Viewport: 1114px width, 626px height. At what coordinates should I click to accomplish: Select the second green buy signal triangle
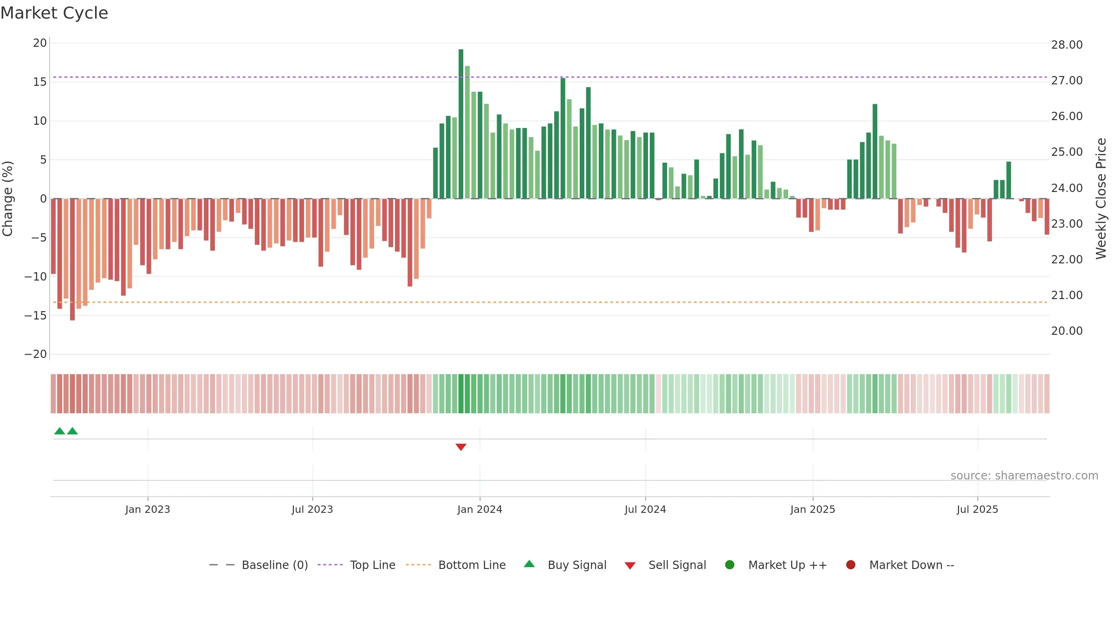(x=72, y=431)
